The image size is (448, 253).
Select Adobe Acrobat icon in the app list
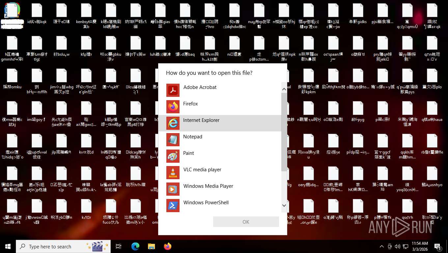pyautogui.click(x=173, y=90)
